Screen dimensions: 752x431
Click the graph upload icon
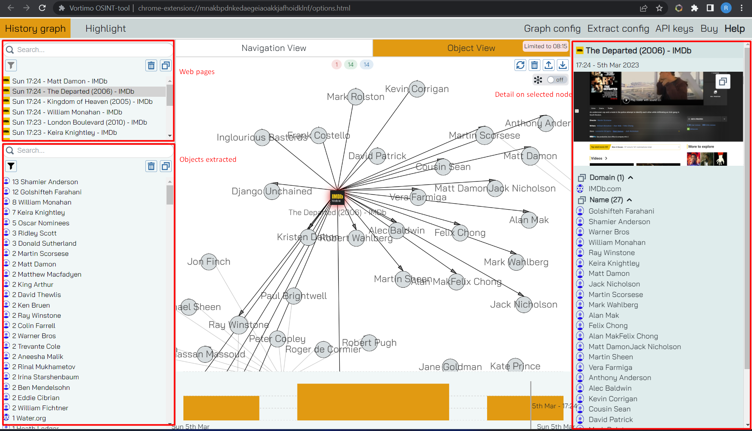point(549,65)
